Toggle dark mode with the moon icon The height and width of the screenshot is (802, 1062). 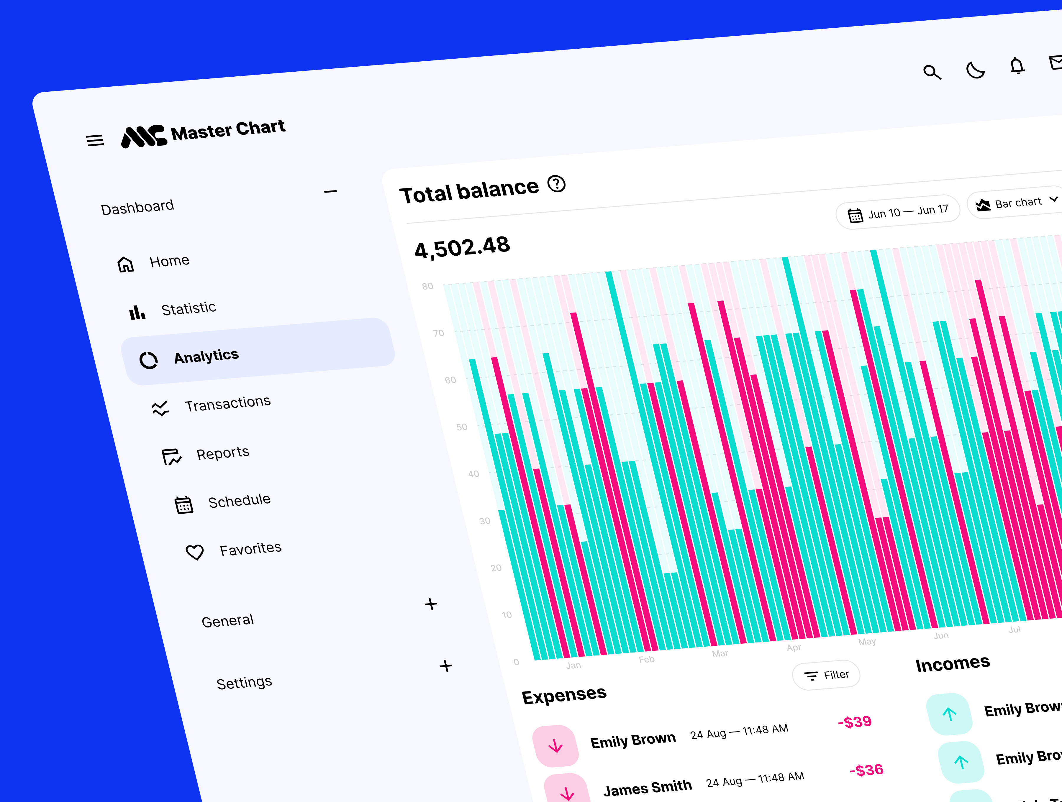[975, 70]
